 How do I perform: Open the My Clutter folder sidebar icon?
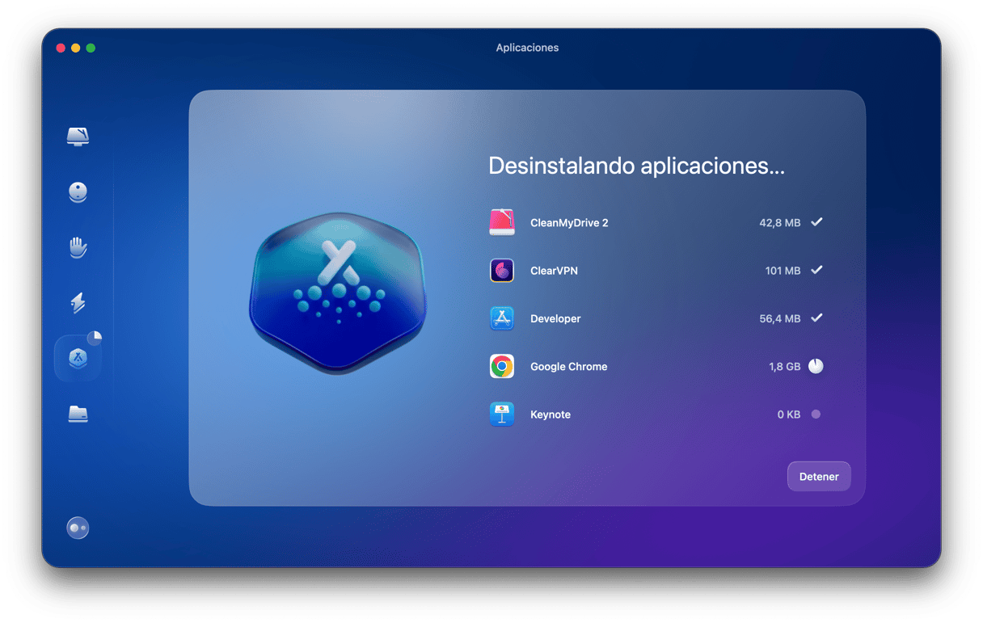click(78, 415)
